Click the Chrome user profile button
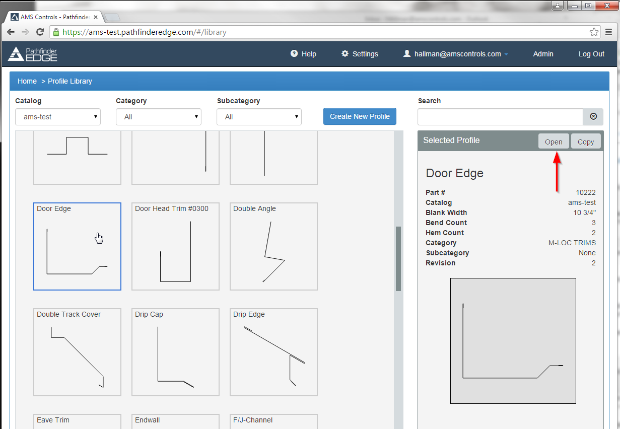 (557, 6)
